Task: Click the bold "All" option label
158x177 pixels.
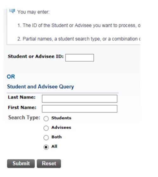Action: (54, 146)
